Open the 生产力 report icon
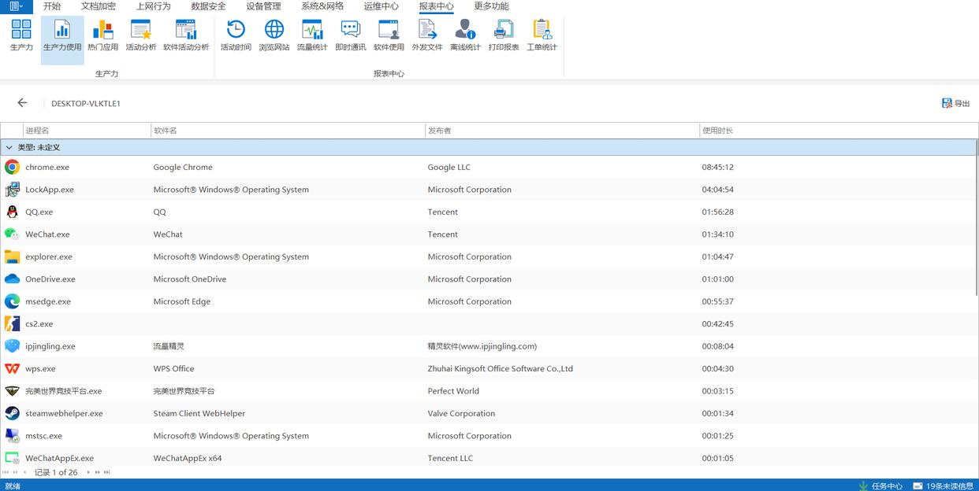Image resolution: width=979 pixels, height=491 pixels. point(21,36)
